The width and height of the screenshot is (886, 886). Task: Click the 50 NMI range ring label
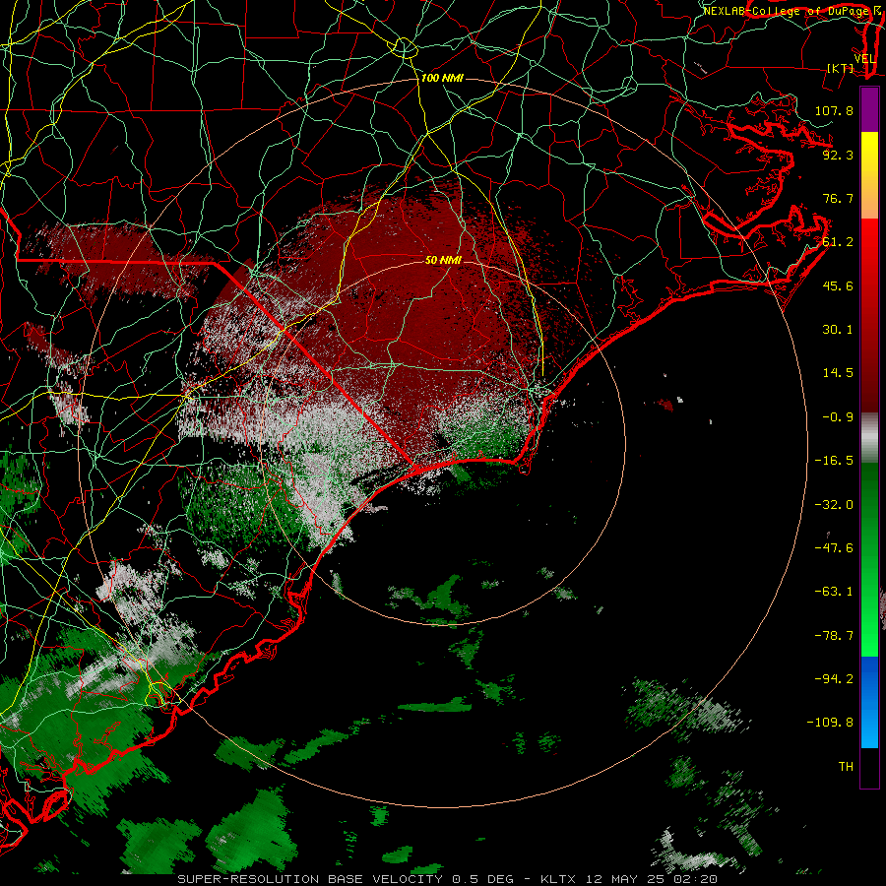click(443, 260)
